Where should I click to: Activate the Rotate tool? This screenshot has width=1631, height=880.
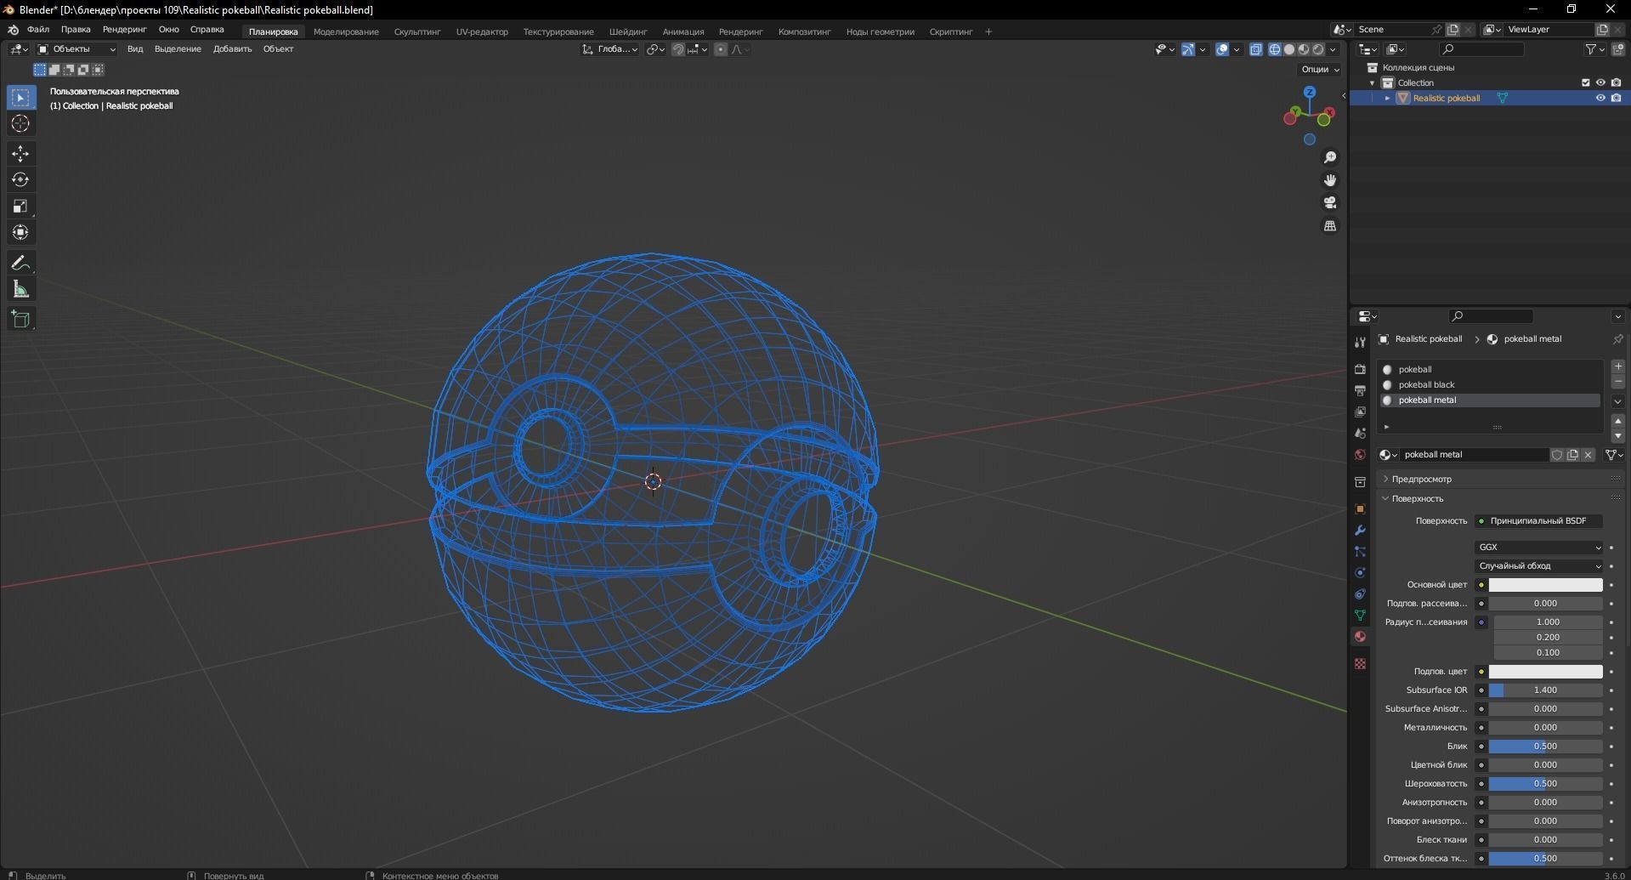[x=20, y=180]
